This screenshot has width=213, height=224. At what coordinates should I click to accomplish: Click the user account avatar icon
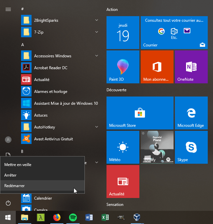(8, 140)
